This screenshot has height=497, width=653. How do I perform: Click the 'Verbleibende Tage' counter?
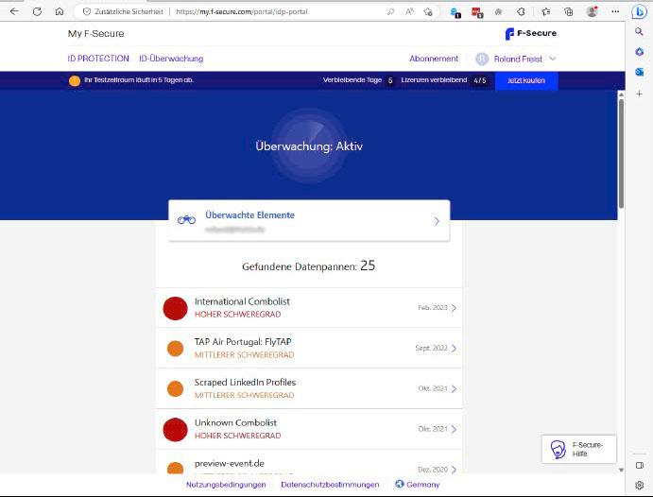(358, 80)
